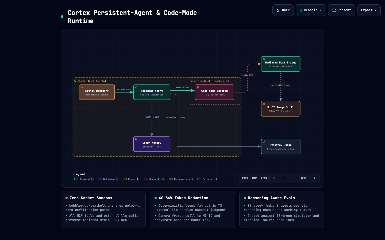Toggle the Backend legend filter
385x240 pixels.
click(x=84, y=179)
